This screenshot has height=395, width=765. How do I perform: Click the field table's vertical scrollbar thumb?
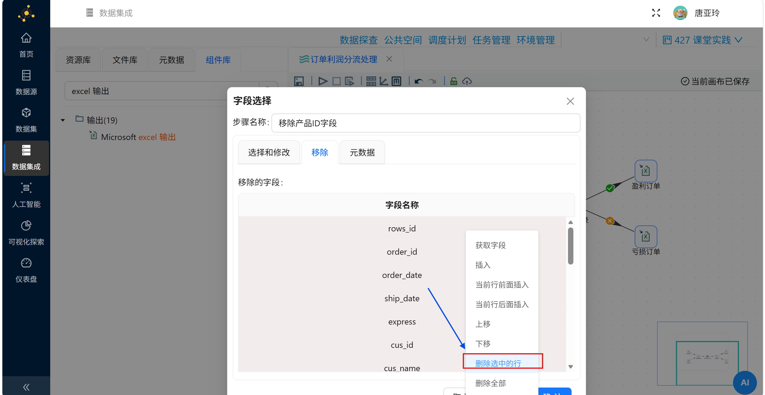pos(570,246)
